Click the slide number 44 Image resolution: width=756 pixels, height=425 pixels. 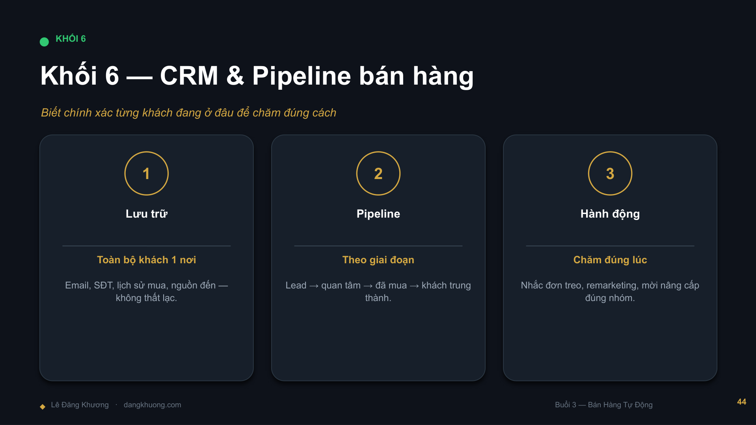pos(741,402)
